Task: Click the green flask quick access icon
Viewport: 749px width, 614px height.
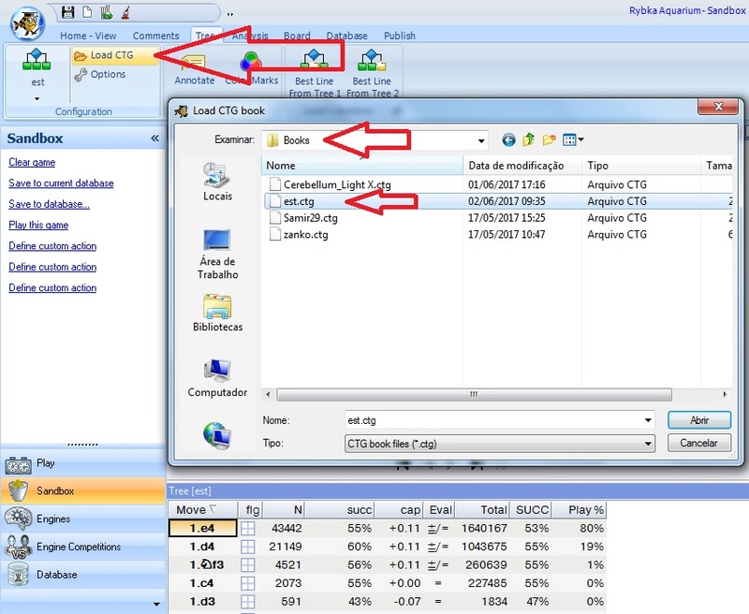Action: click(107, 12)
